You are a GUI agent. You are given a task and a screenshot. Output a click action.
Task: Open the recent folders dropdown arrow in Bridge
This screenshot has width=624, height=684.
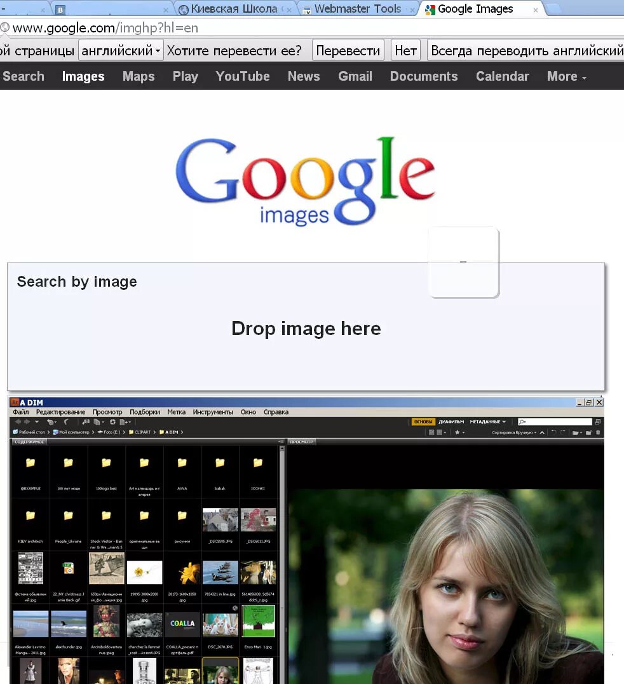click(x=37, y=422)
